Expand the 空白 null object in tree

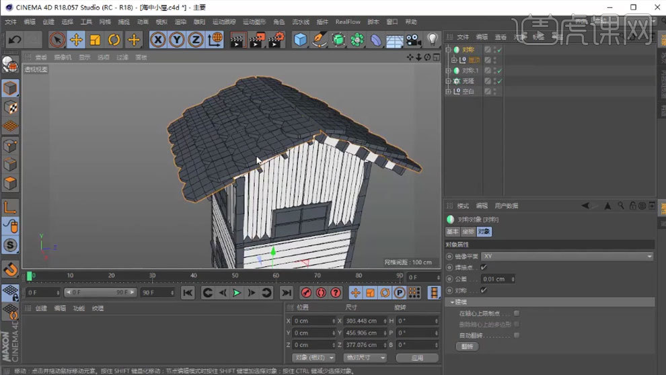[x=449, y=91]
